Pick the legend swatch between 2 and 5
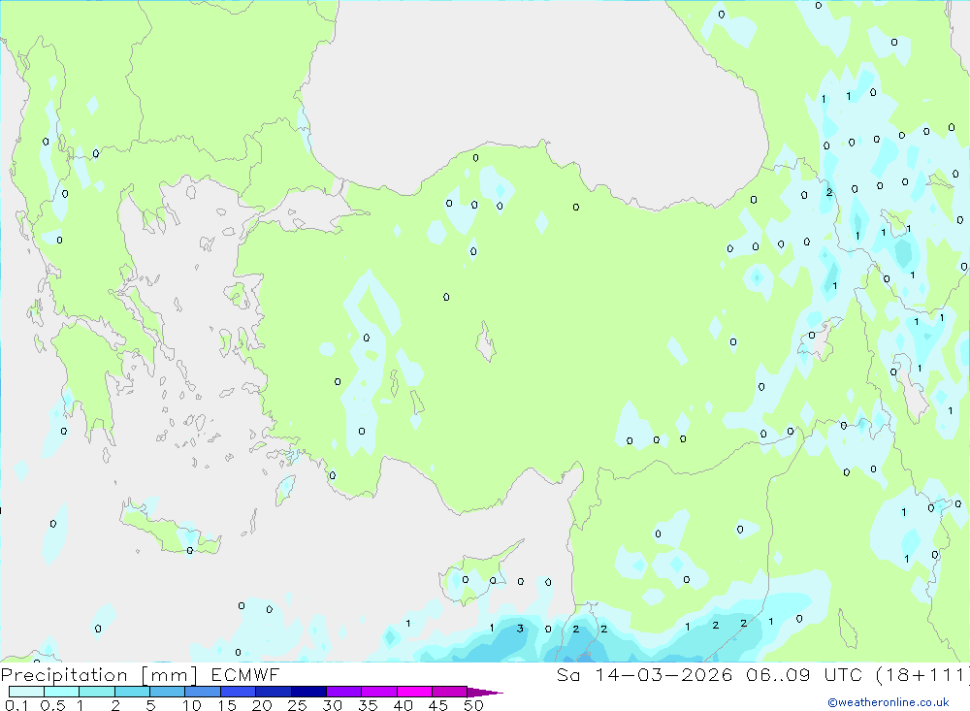Viewport: 970px width, 711px height. [x=132, y=692]
